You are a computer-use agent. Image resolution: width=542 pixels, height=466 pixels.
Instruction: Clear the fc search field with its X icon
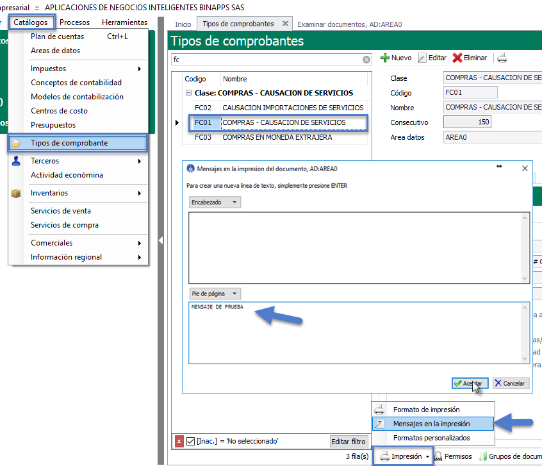[366, 60]
